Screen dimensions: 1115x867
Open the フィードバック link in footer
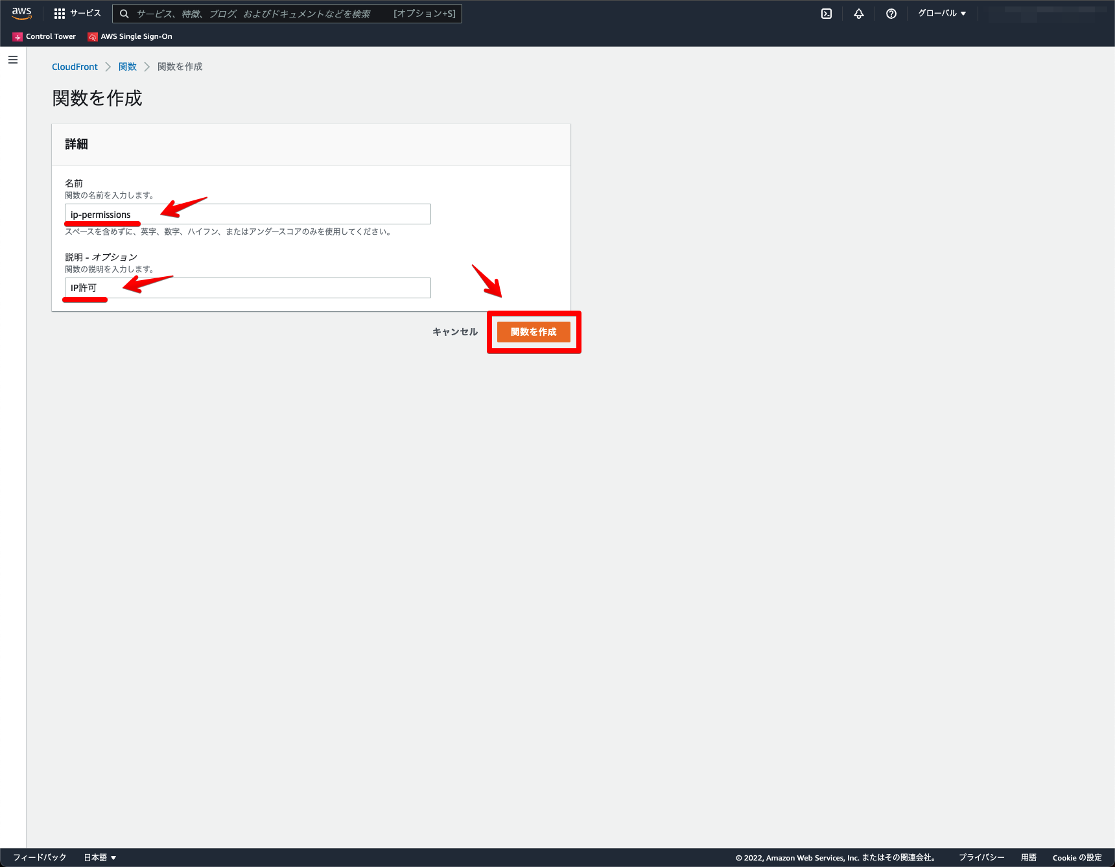40,857
